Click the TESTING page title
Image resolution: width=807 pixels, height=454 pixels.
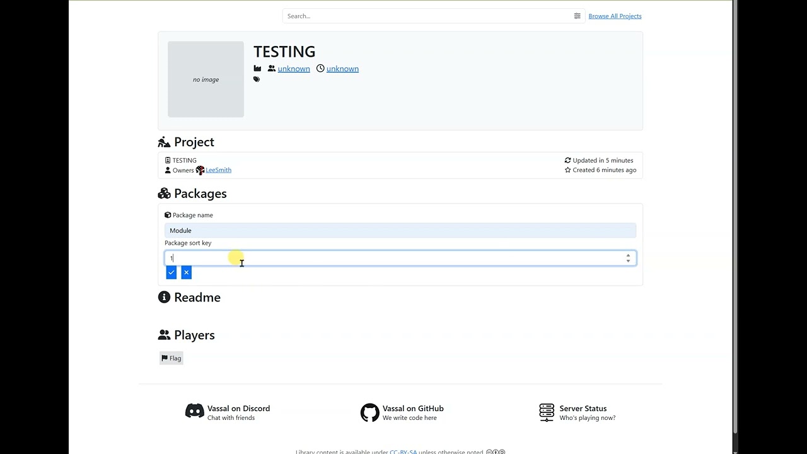pos(284,52)
